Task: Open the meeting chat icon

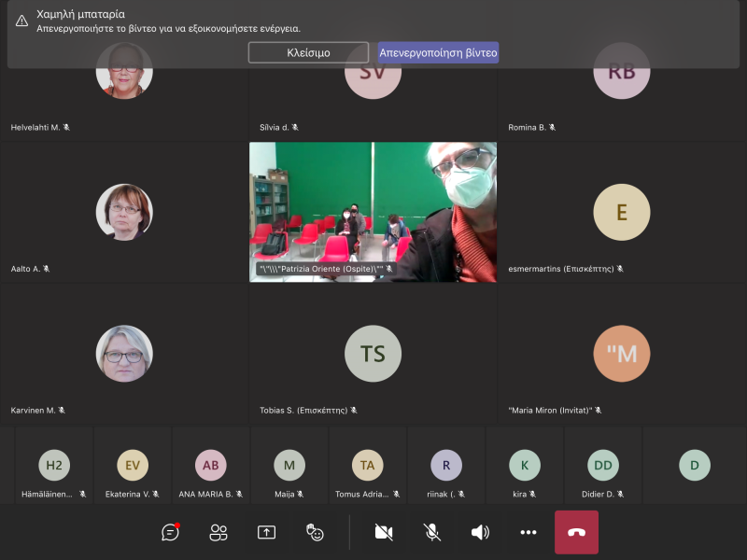Action: pyautogui.click(x=170, y=532)
